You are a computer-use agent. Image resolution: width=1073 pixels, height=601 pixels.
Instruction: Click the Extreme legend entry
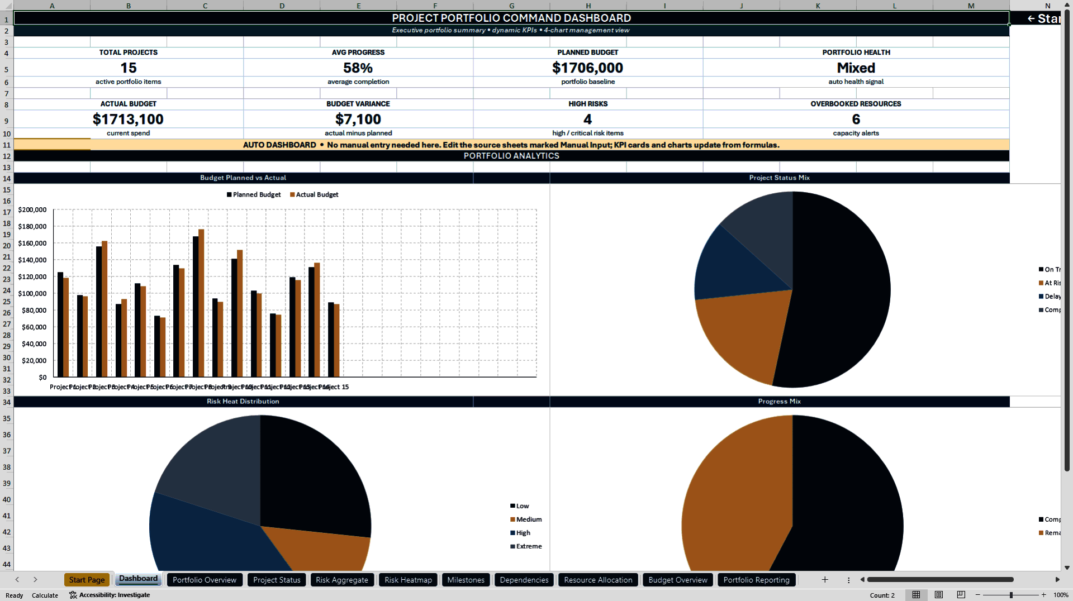pos(526,546)
